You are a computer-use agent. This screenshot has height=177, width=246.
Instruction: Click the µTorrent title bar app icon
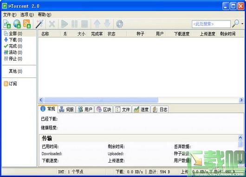pos(5,6)
